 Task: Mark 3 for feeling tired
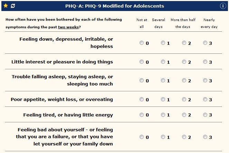click(205, 115)
